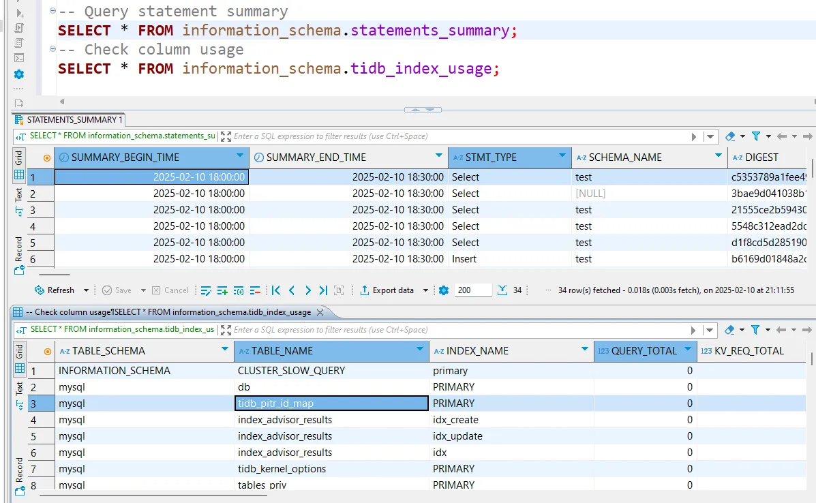Screen dimensions: 816x503
Task: Click the Add row icon in toolbar
Action: click(x=222, y=290)
